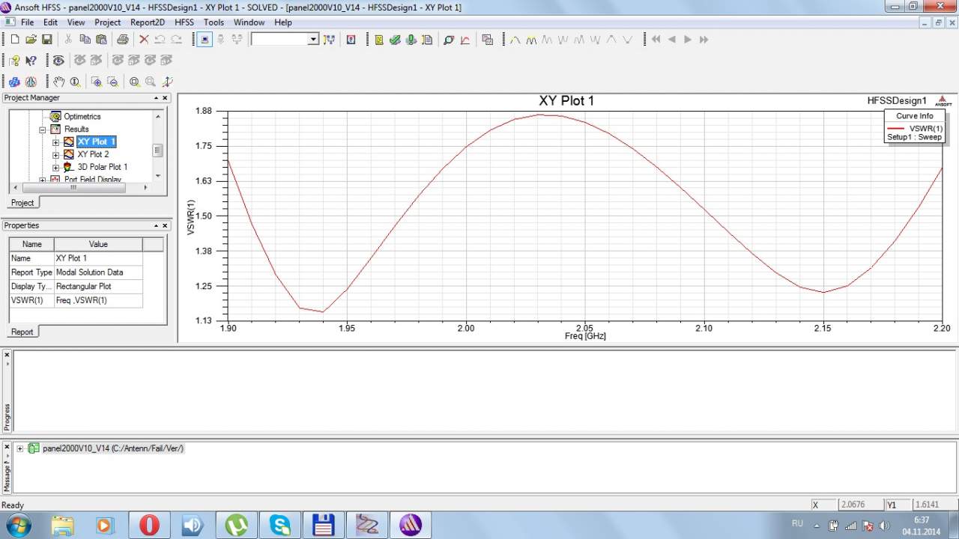The height and width of the screenshot is (539, 959).
Task: Open the empty toolbar combo box dropdown
Action: point(313,40)
